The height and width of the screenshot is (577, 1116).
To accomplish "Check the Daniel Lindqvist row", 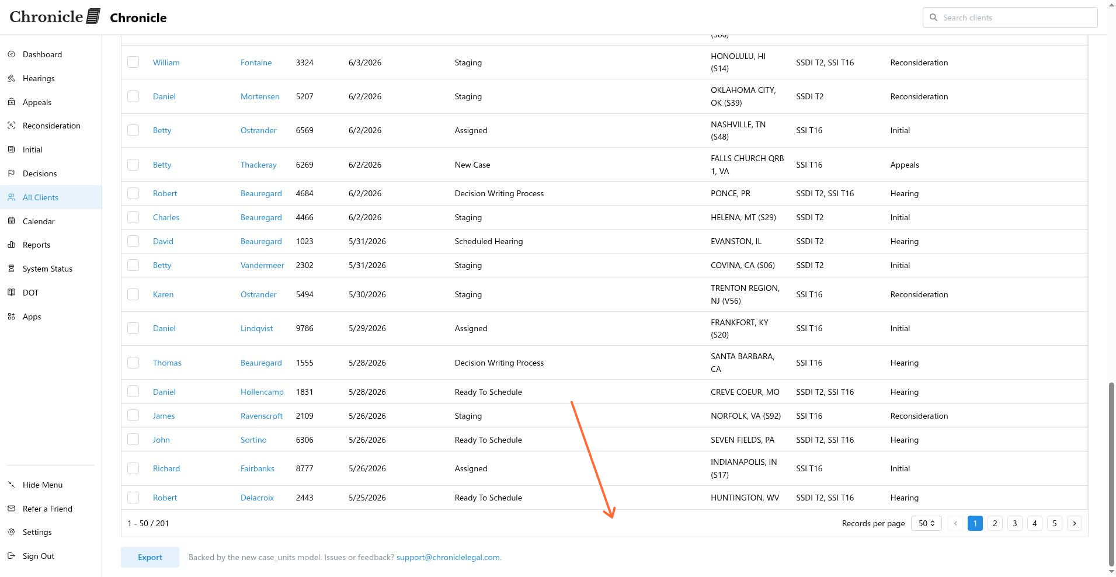I will click(133, 328).
